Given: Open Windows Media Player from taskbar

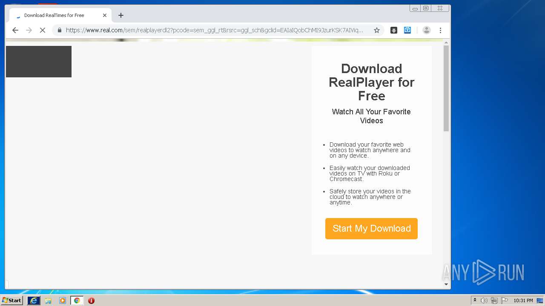Looking at the screenshot, I should point(63,300).
